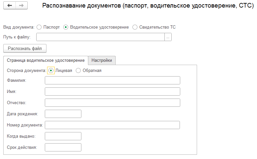This screenshot has height=159, width=257.
Task: Focus the Фамилия input field
Action: 112,80
